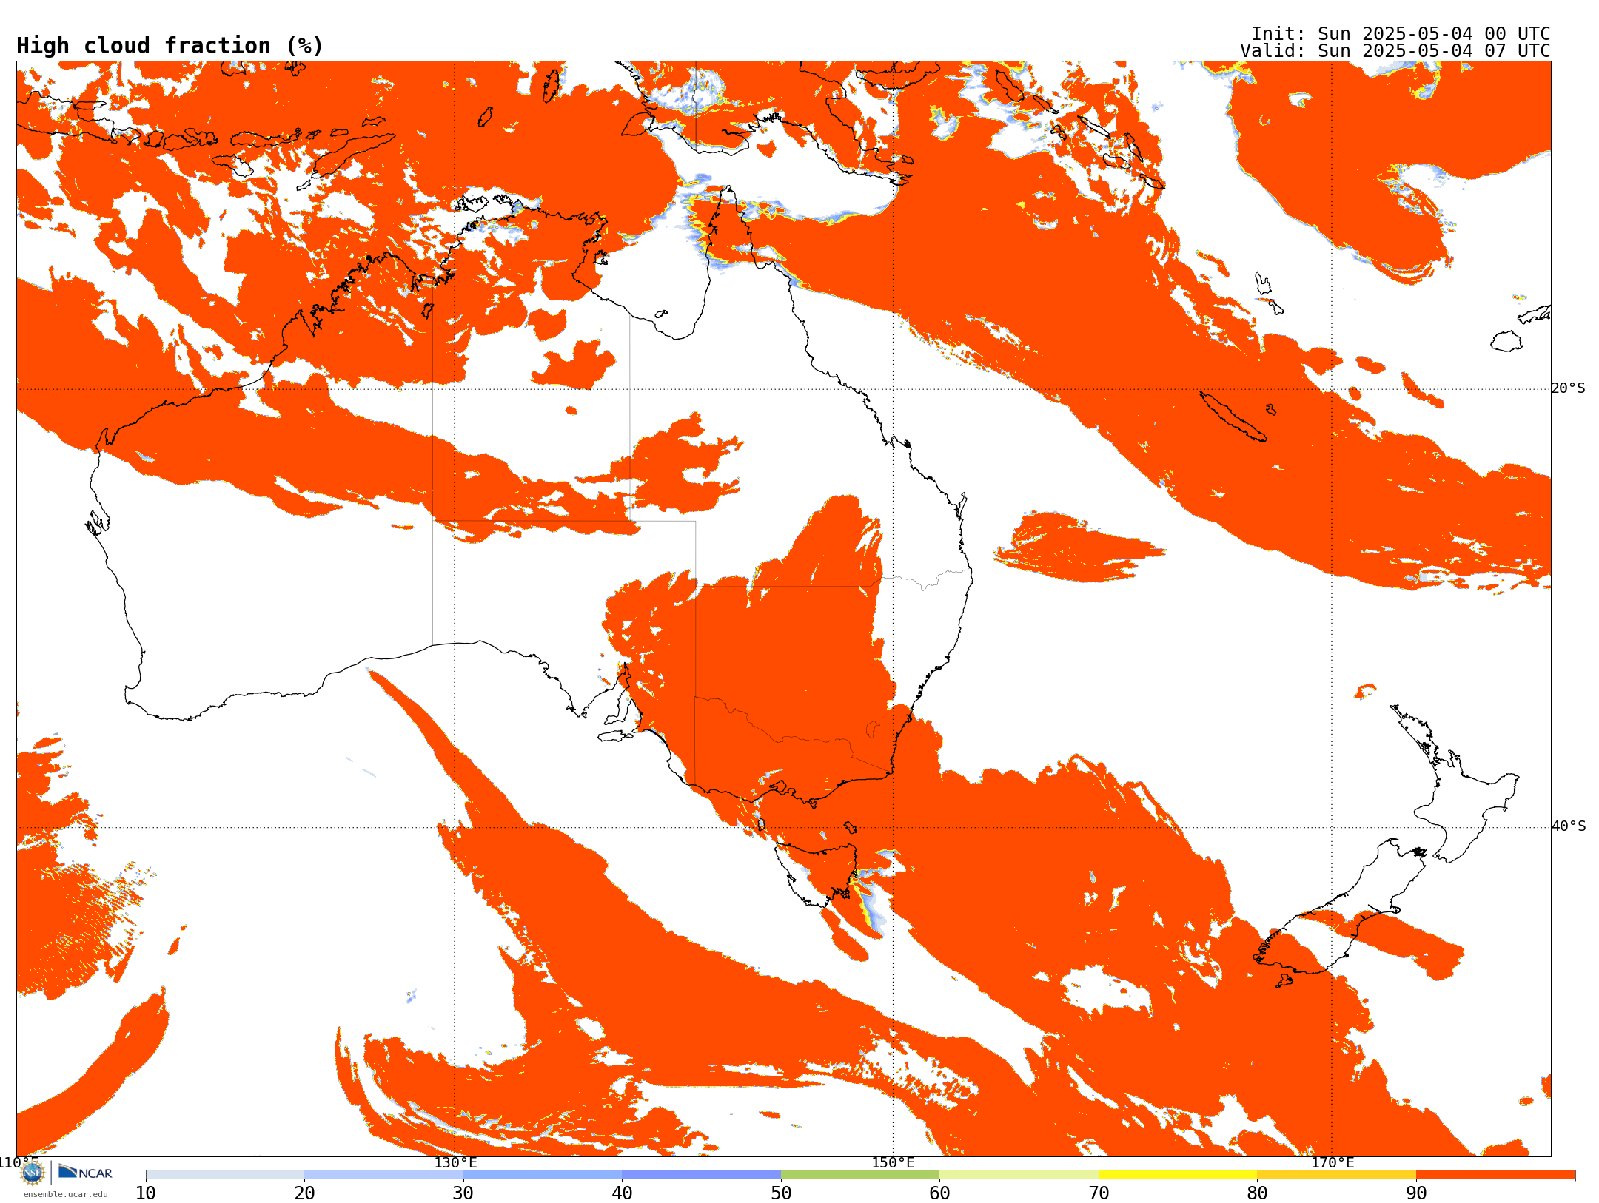Click the 40–50 periwinkle colorbar segment
The image size is (1599, 1203).
[701, 1175]
